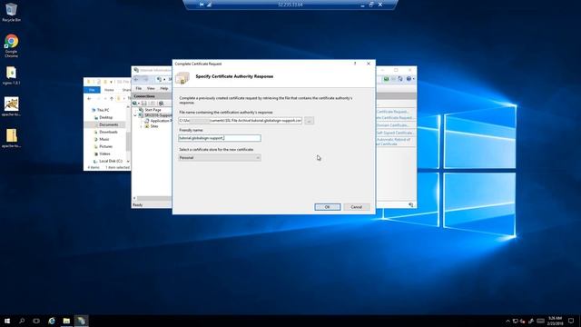Screen dimensions: 581x327
Task: Click the Friendly name text field
Action: point(220,138)
